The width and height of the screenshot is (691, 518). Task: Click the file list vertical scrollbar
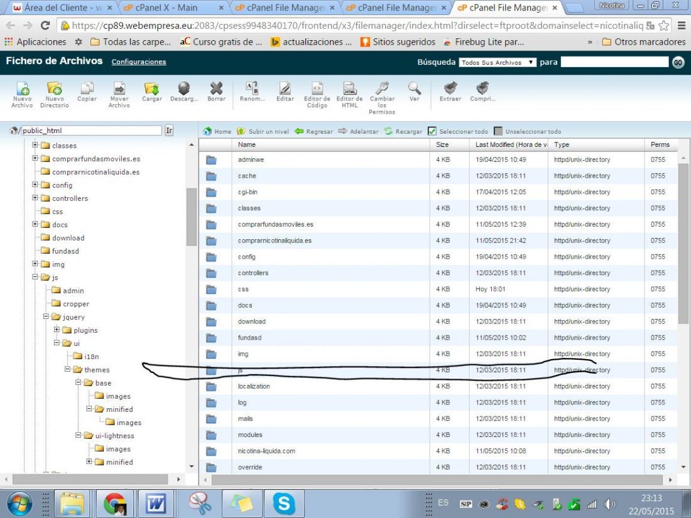683,243
